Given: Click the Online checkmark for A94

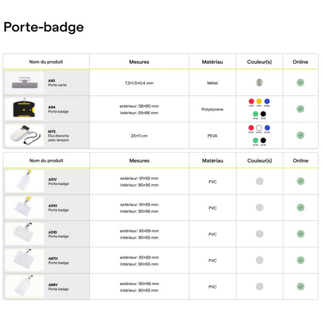Looking at the screenshot, I should (300, 109).
